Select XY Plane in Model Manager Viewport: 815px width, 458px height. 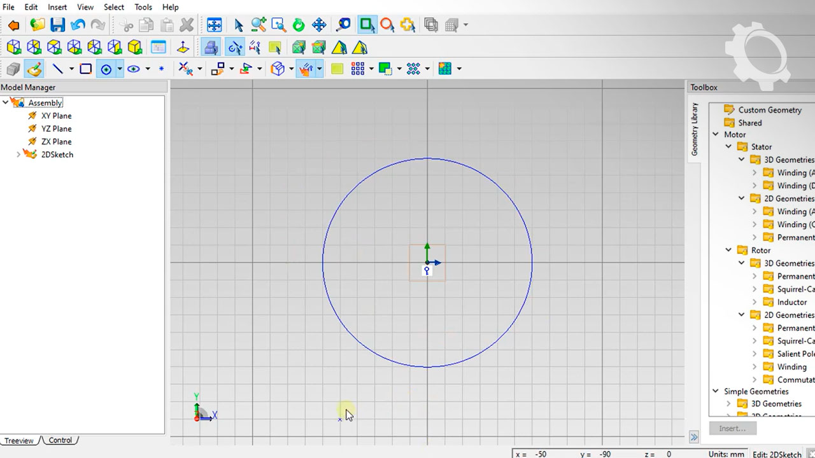[x=56, y=116]
